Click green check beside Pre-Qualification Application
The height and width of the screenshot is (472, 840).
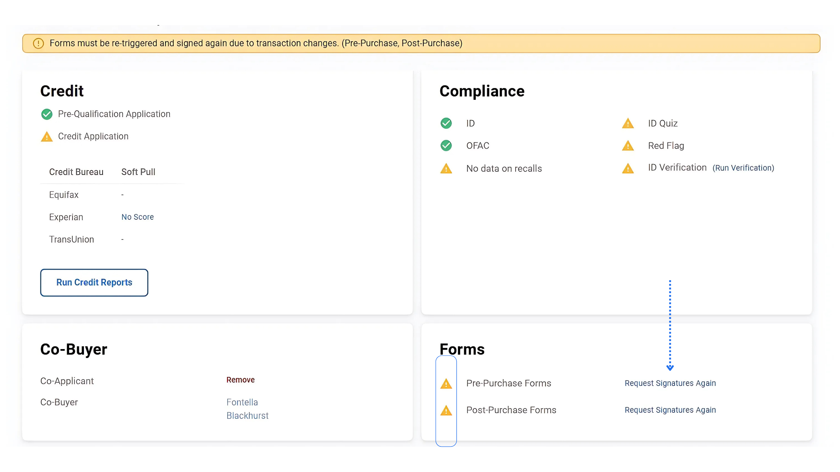(47, 114)
